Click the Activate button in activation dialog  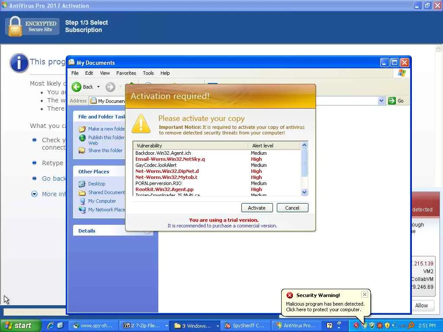pos(257,208)
